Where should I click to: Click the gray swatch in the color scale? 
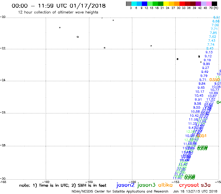coord(129,4)
